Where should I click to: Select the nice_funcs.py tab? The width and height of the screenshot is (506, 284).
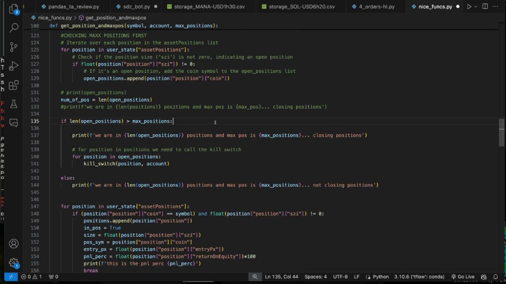click(x=435, y=6)
